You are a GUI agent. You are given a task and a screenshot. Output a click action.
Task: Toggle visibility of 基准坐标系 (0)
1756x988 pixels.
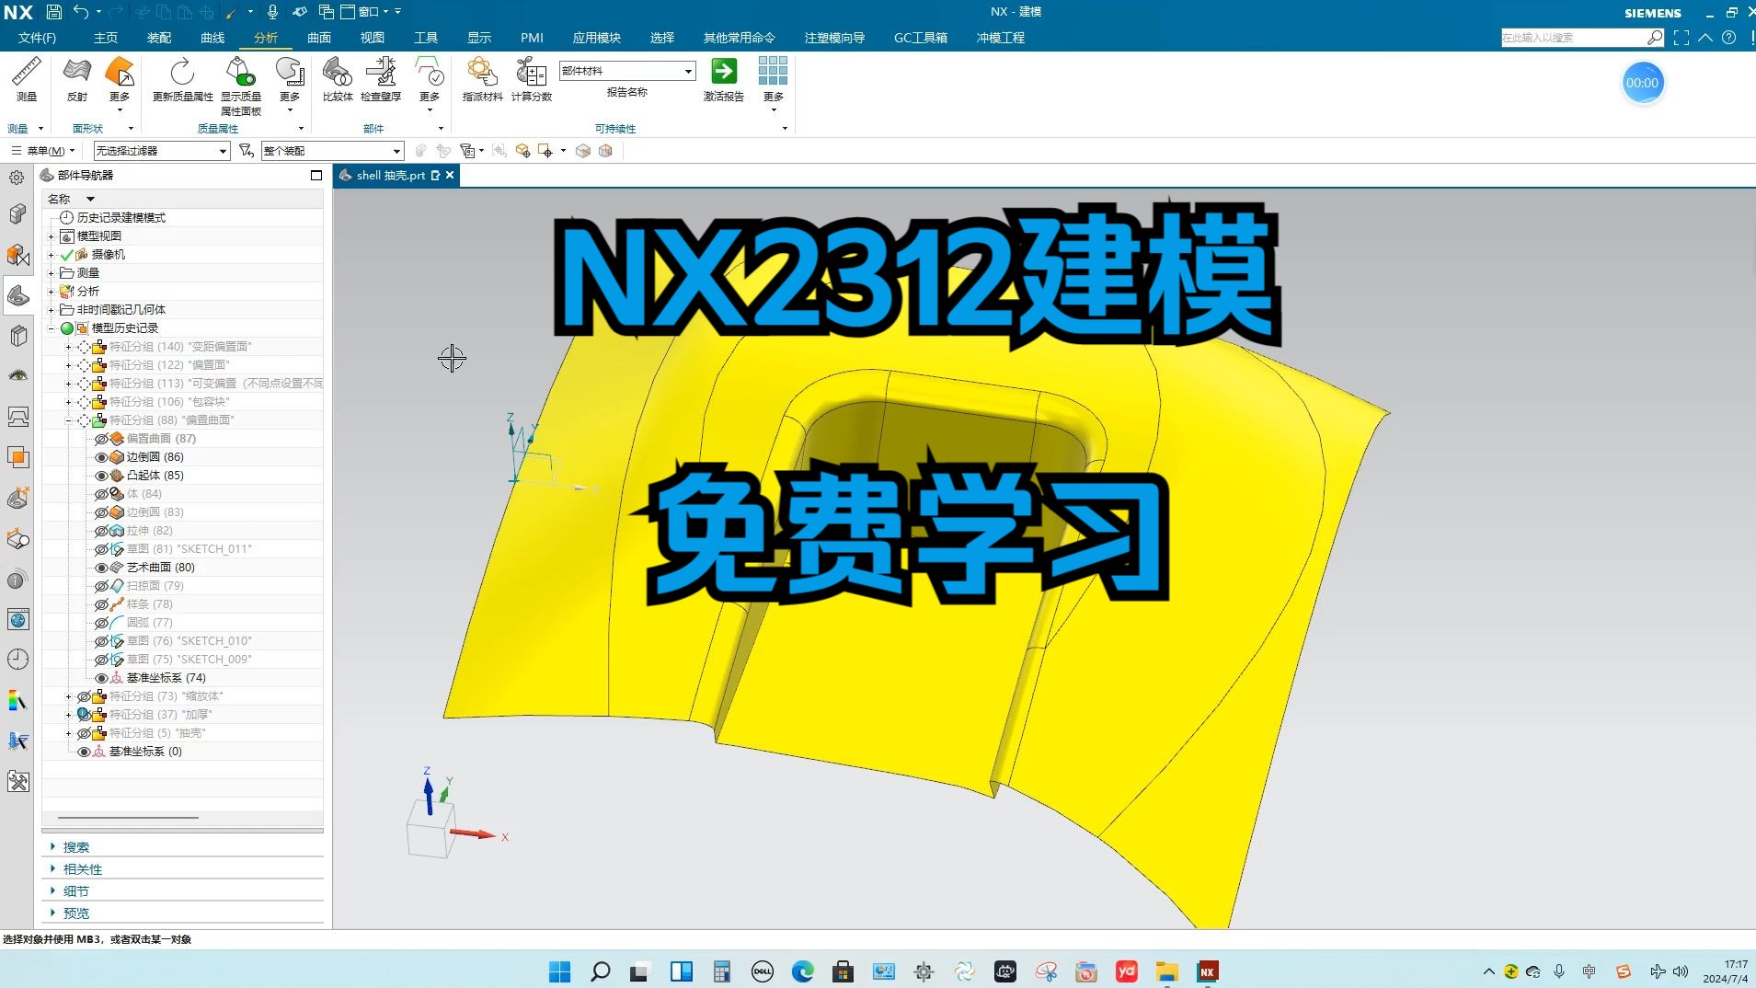tap(84, 752)
